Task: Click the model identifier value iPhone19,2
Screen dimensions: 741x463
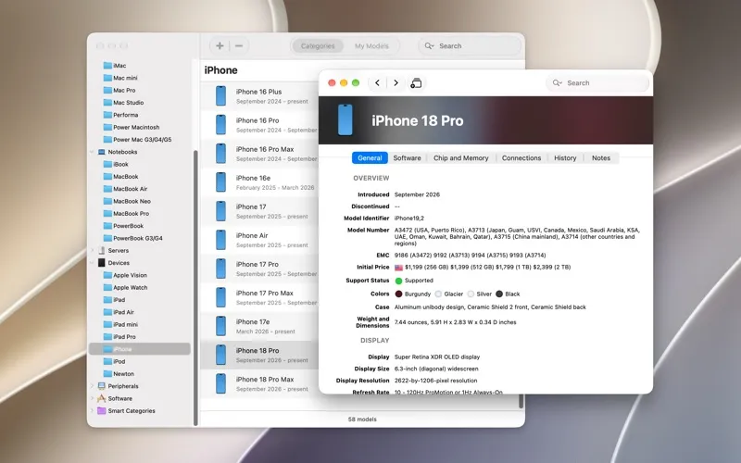Action: pyautogui.click(x=409, y=219)
